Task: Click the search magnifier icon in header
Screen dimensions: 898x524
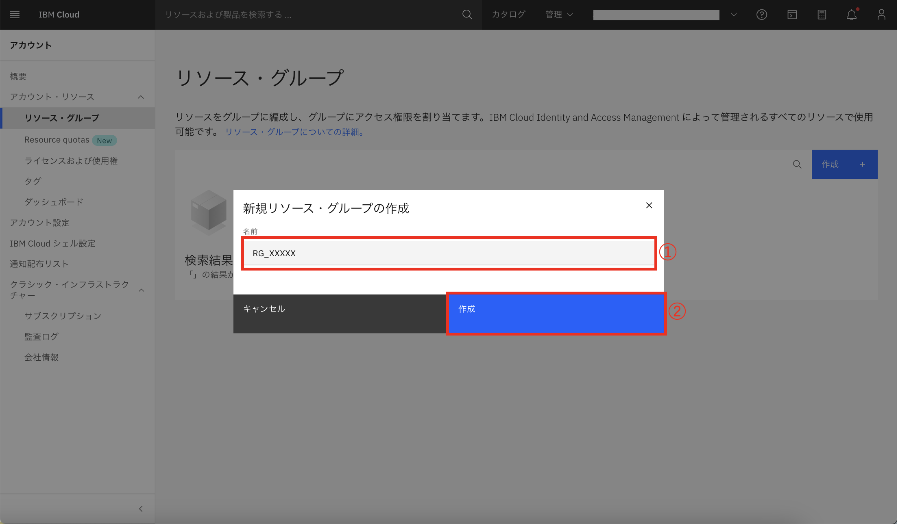Action: click(x=467, y=15)
